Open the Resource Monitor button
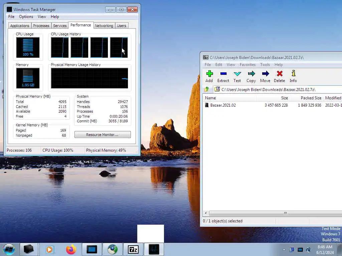342x256 pixels. 103,135
